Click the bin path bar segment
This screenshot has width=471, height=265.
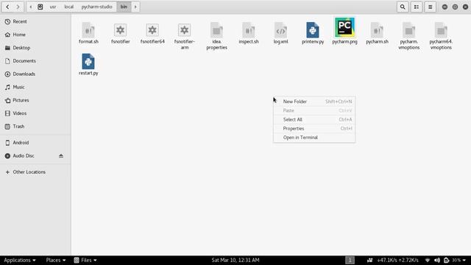[124, 7]
